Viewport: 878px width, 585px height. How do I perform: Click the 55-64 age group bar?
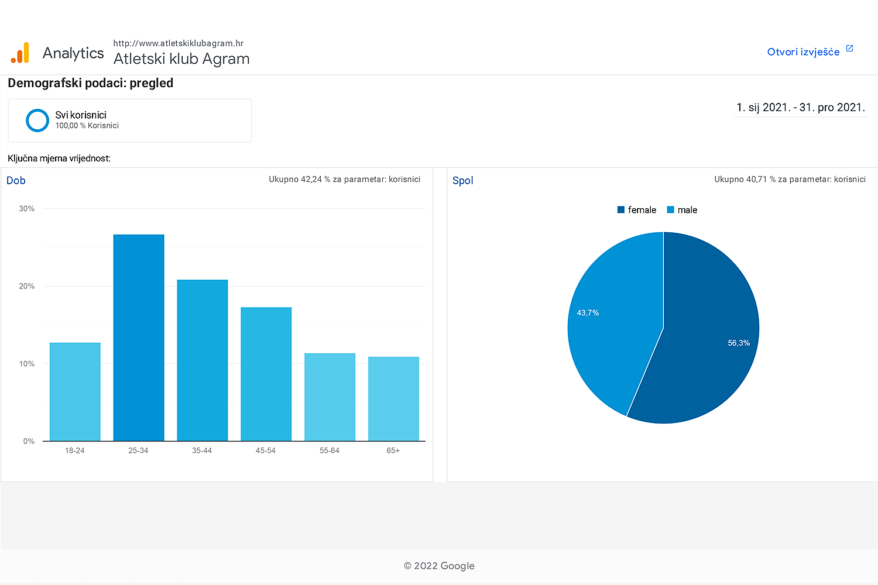pyautogui.click(x=330, y=397)
